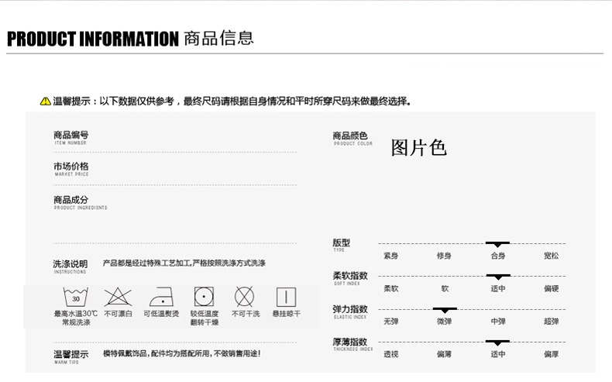Click the 模特佩戴饰品 accessories disclaimer text

(x=182, y=353)
